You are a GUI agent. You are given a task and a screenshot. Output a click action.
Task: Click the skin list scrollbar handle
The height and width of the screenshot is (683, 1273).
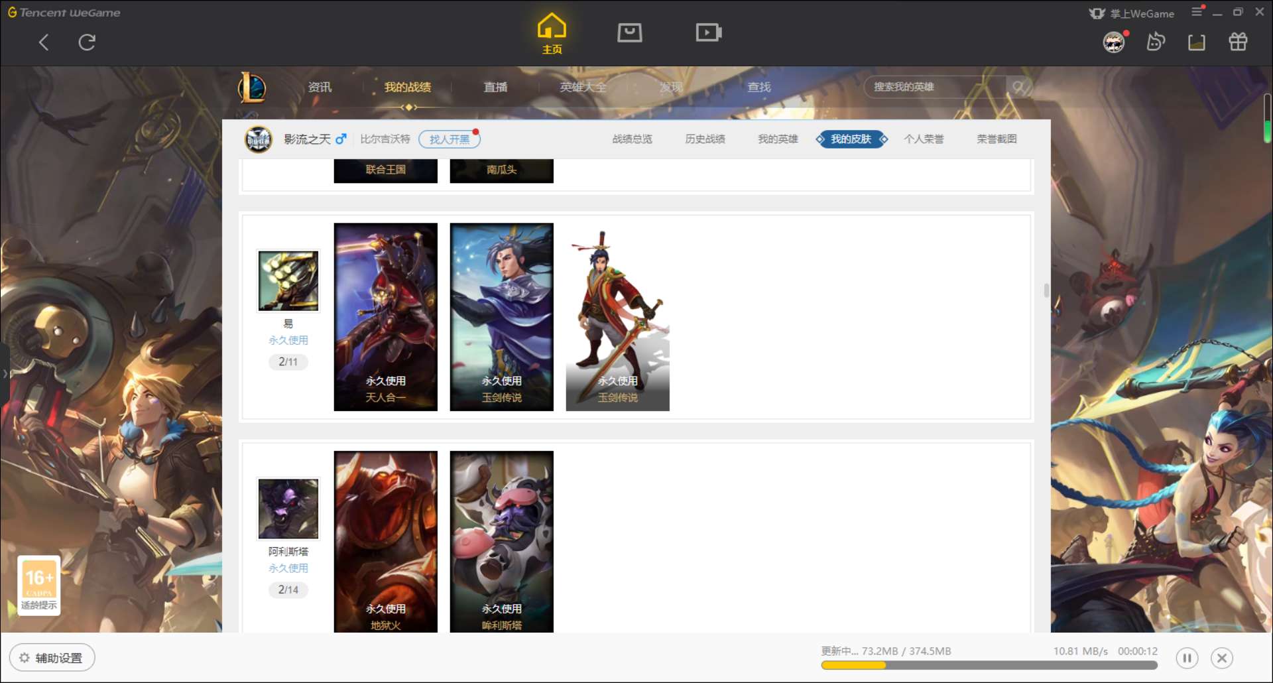tap(1046, 290)
